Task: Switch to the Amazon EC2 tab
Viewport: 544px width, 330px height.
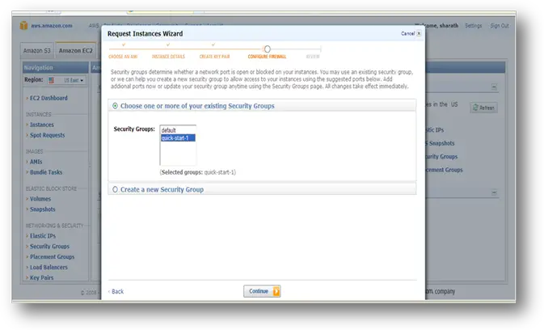Action: click(x=76, y=51)
